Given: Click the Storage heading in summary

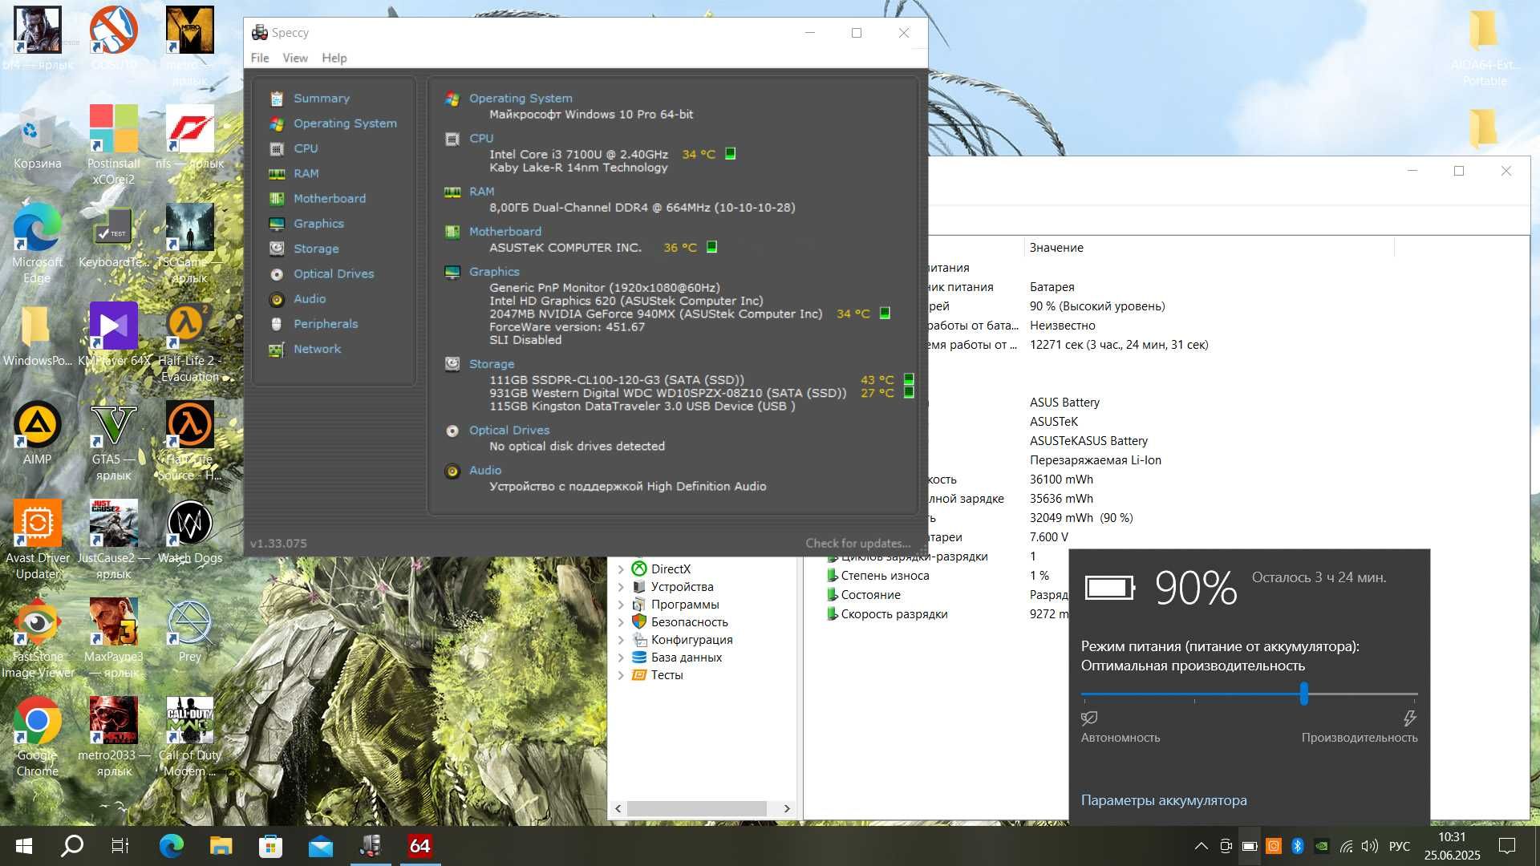Looking at the screenshot, I should pyautogui.click(x=492, y=363).
